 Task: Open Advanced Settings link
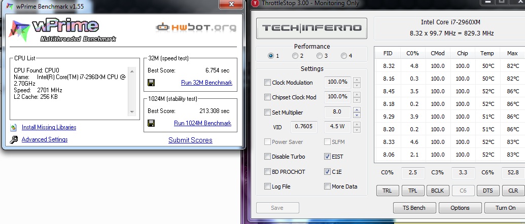pos(45,139)
